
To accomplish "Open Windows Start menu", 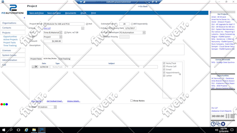I will 3,130.
